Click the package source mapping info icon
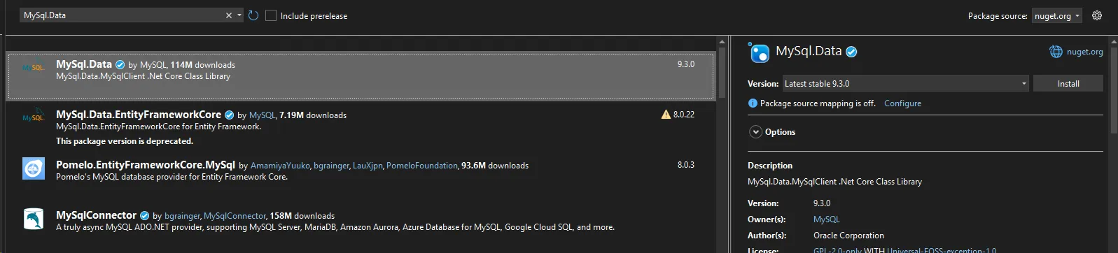The image size is (1118, 253). pos(753,103)
